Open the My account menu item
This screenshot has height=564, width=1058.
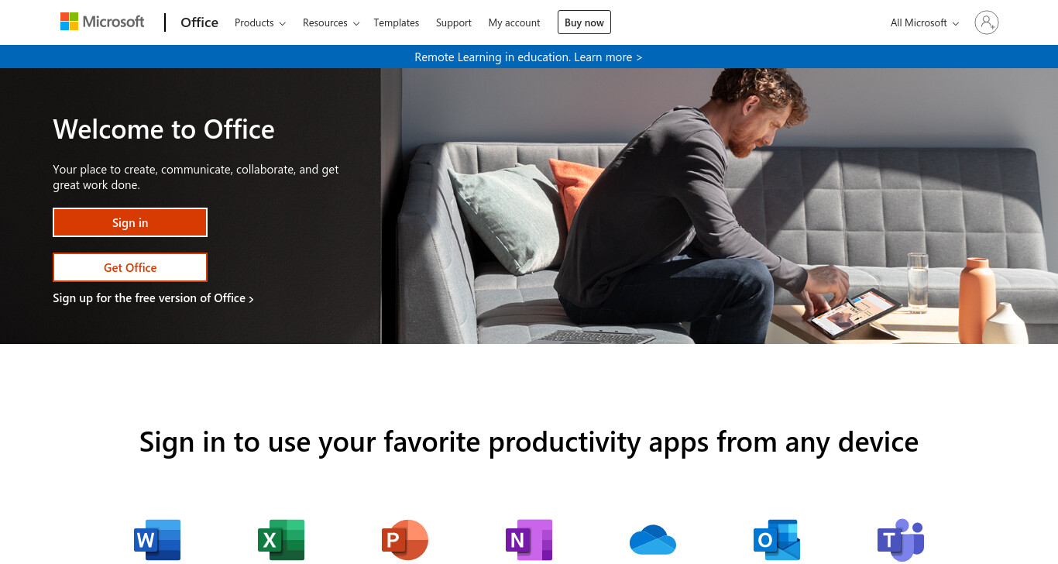tap(514, 22)
